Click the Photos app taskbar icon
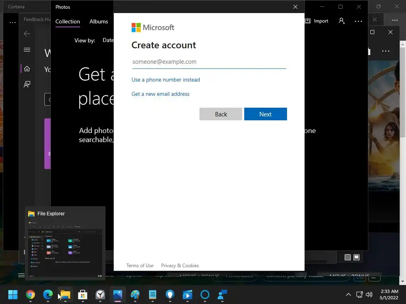 click(117, 294)
